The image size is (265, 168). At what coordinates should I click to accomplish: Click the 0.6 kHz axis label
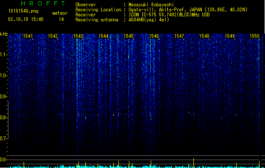[3, 160]
